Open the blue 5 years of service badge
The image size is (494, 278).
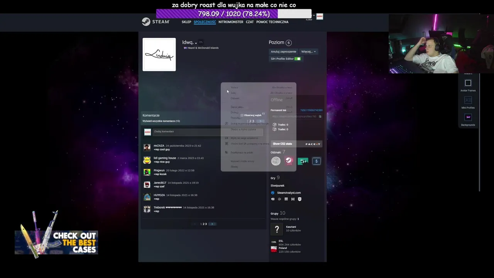[316, 161]
